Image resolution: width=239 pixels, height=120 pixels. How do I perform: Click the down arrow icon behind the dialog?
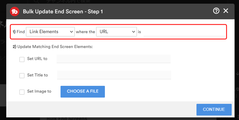[237, 74]
